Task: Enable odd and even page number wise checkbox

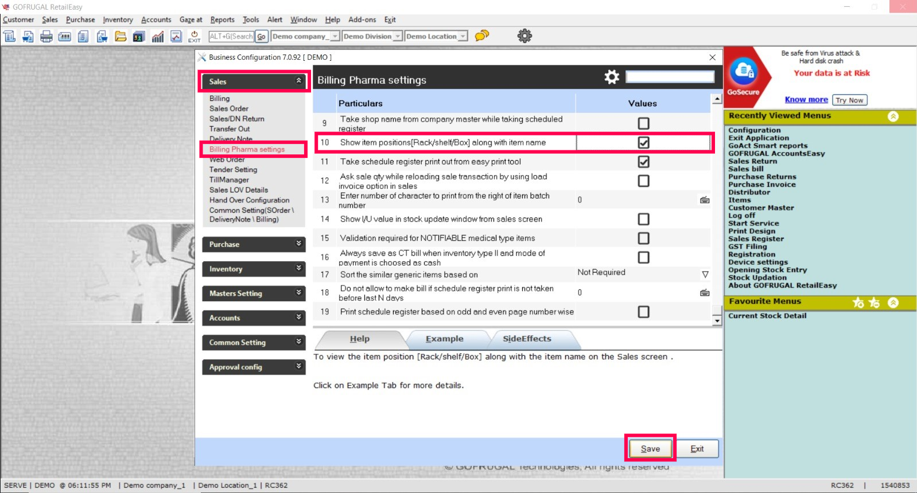Action: pos(644,312)
